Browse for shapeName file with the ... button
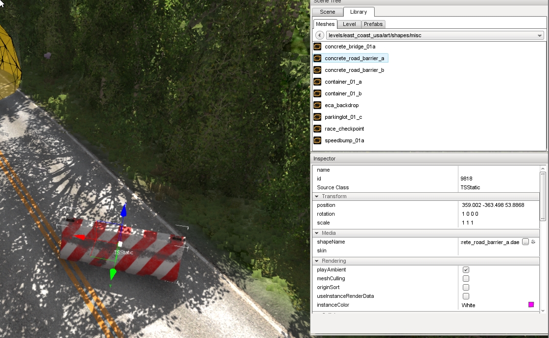Image resolution: width=549 pixels, height=338 pixels. click(525, 242)
